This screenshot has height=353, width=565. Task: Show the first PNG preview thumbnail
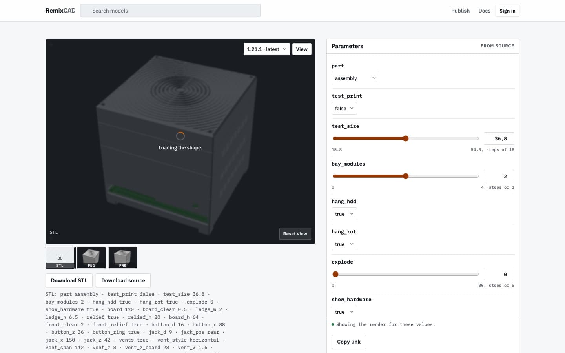[91, 258]
